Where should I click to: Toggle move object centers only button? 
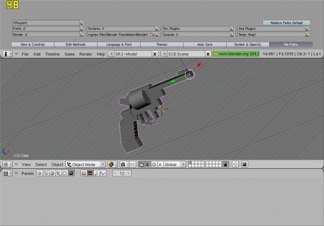[133, 164]
